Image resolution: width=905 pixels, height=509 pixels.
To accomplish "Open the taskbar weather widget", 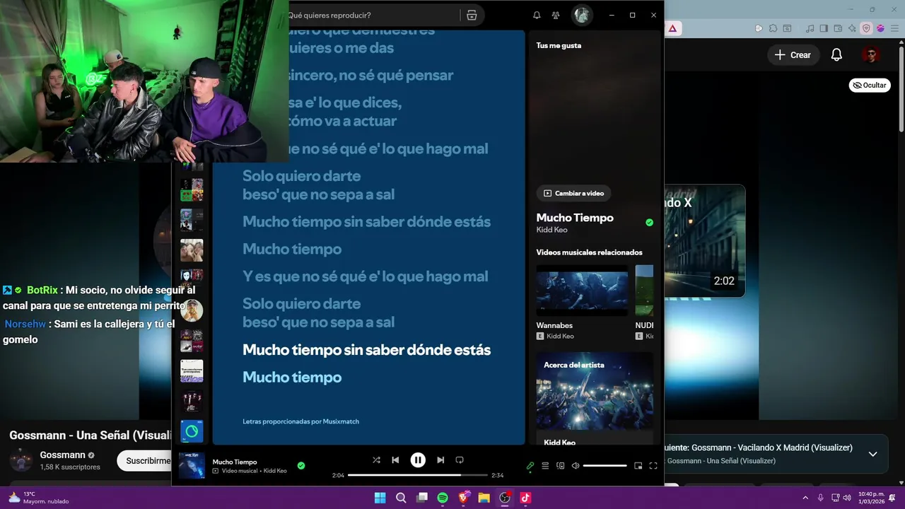I will click(39, 498).
